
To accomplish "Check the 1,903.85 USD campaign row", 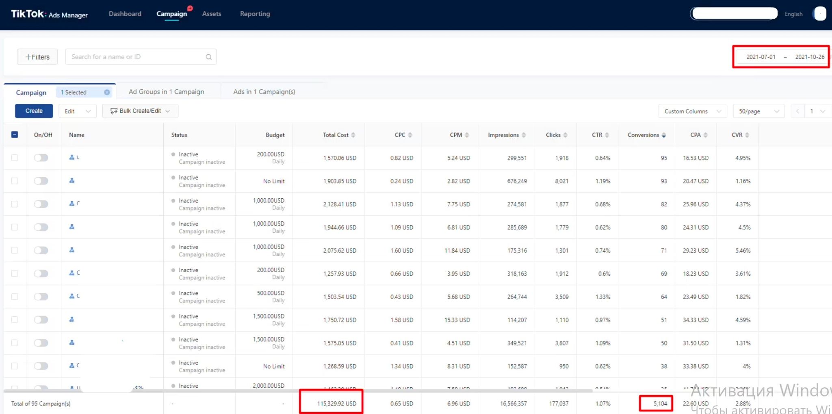I will pos(15,181).
